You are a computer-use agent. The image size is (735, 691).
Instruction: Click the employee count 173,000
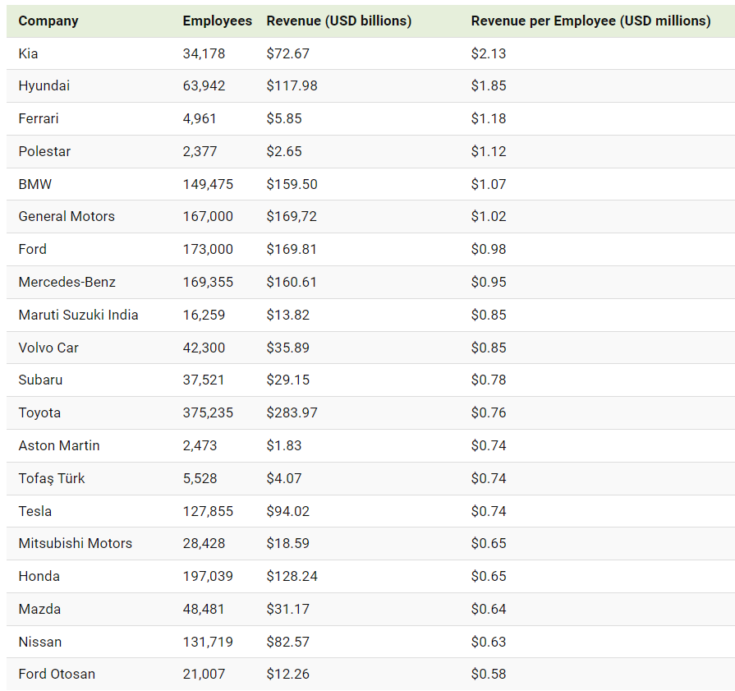coord(208,249)
